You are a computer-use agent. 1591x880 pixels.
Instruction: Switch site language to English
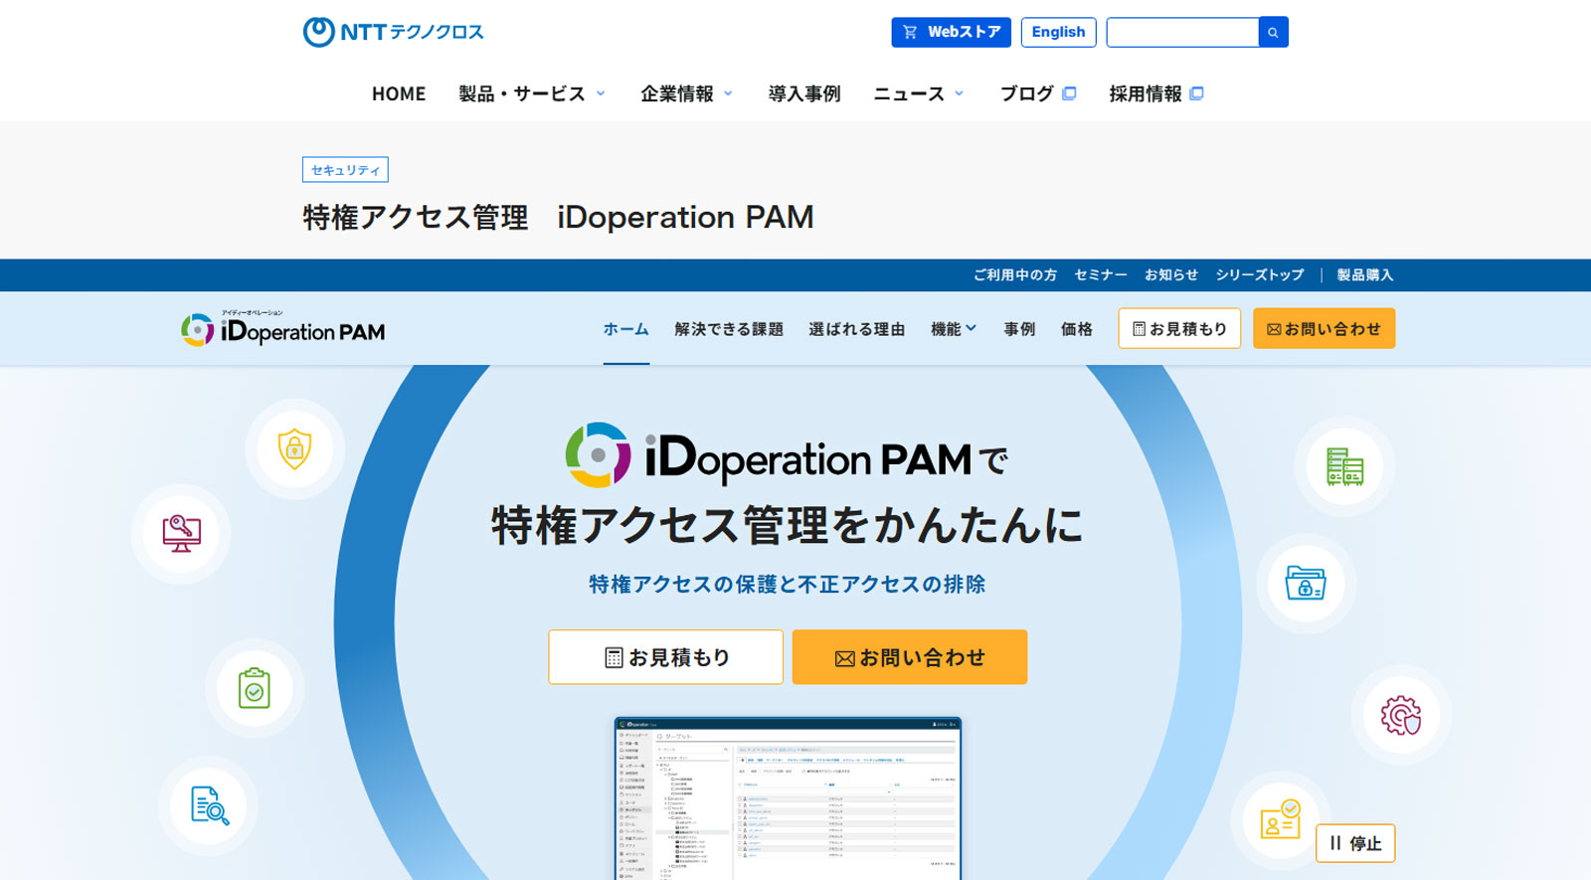click(x=1058, y=32)
